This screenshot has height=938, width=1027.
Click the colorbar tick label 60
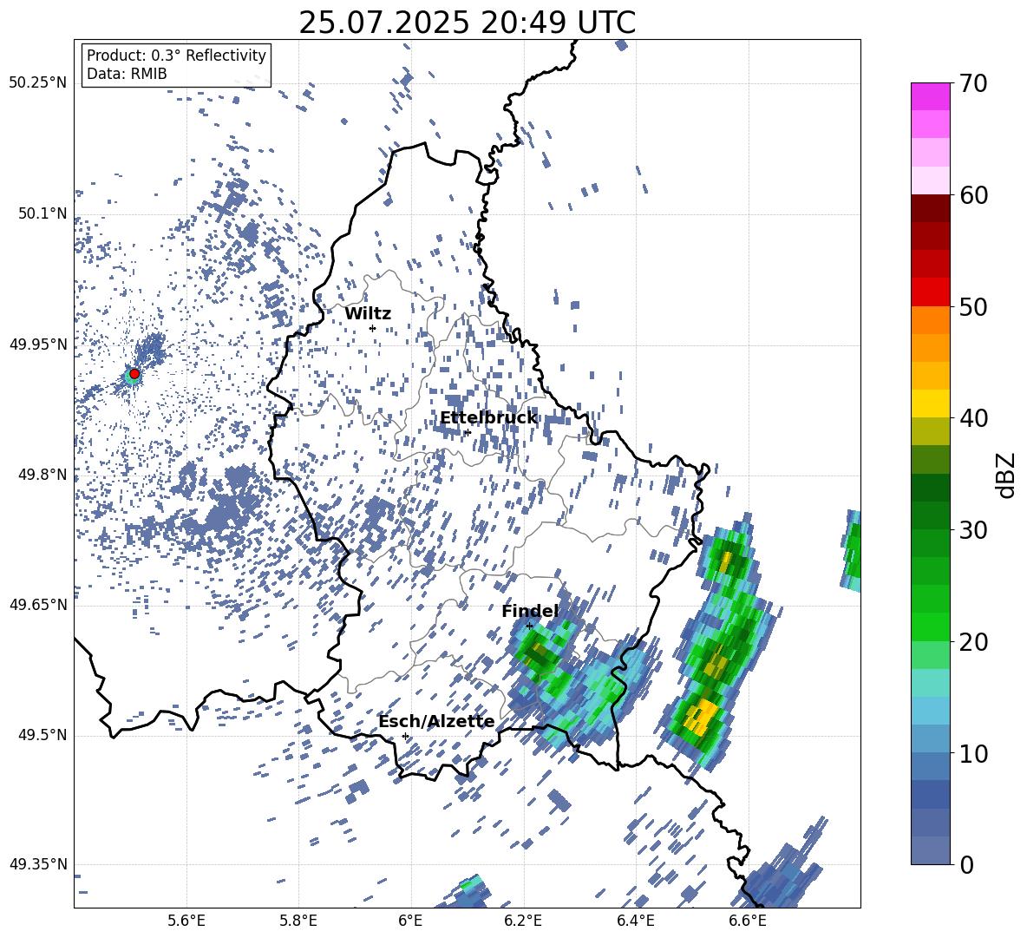pos(973,195)
